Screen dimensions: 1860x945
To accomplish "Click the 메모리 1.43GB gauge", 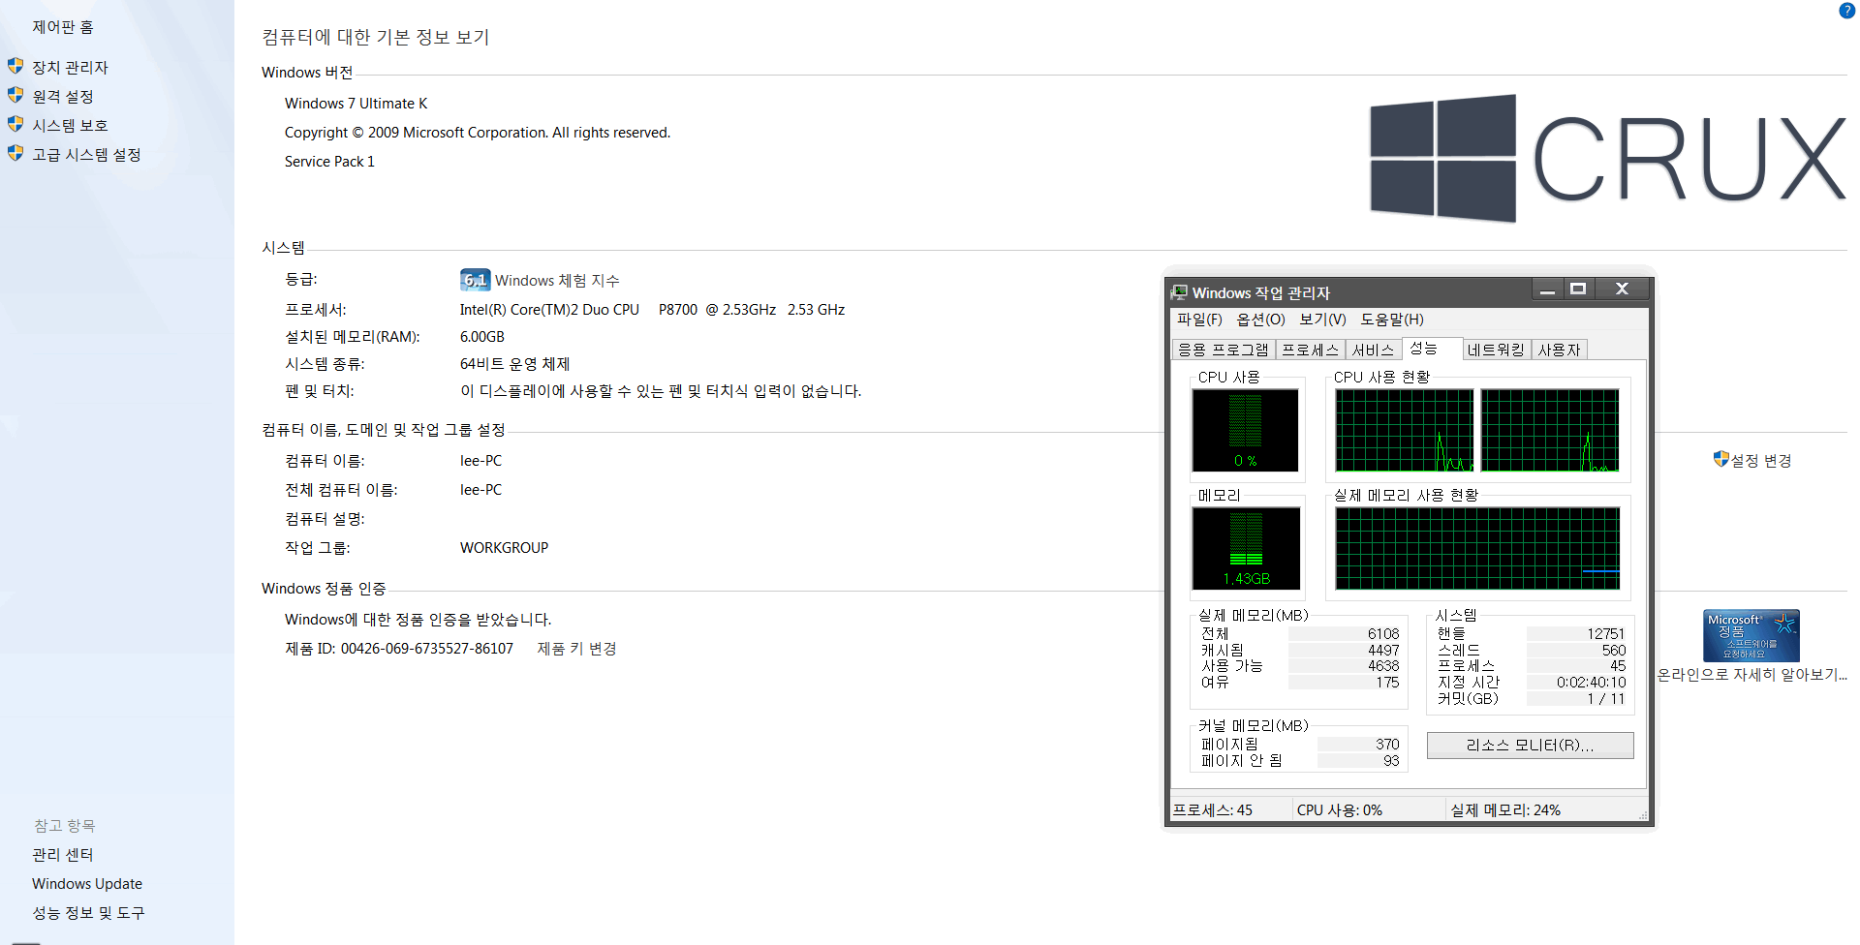I will [1246, 548].
